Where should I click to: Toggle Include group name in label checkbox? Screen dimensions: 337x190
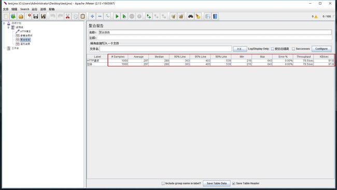point(163,183)
